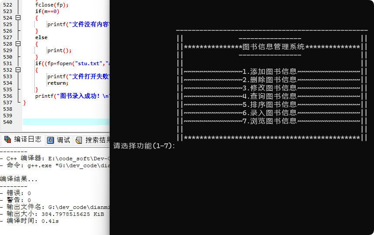
Task: Click the 输出文件名 log entry
Action: (55, 207)
